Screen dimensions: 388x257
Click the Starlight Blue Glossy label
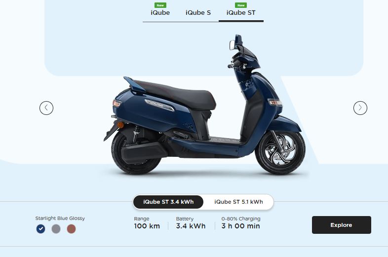(60, 218)
